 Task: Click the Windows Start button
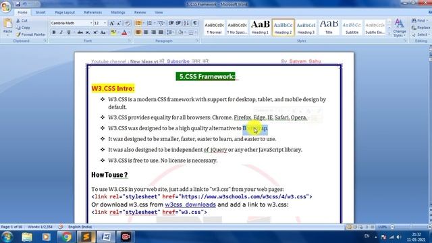tap(7, 237)
